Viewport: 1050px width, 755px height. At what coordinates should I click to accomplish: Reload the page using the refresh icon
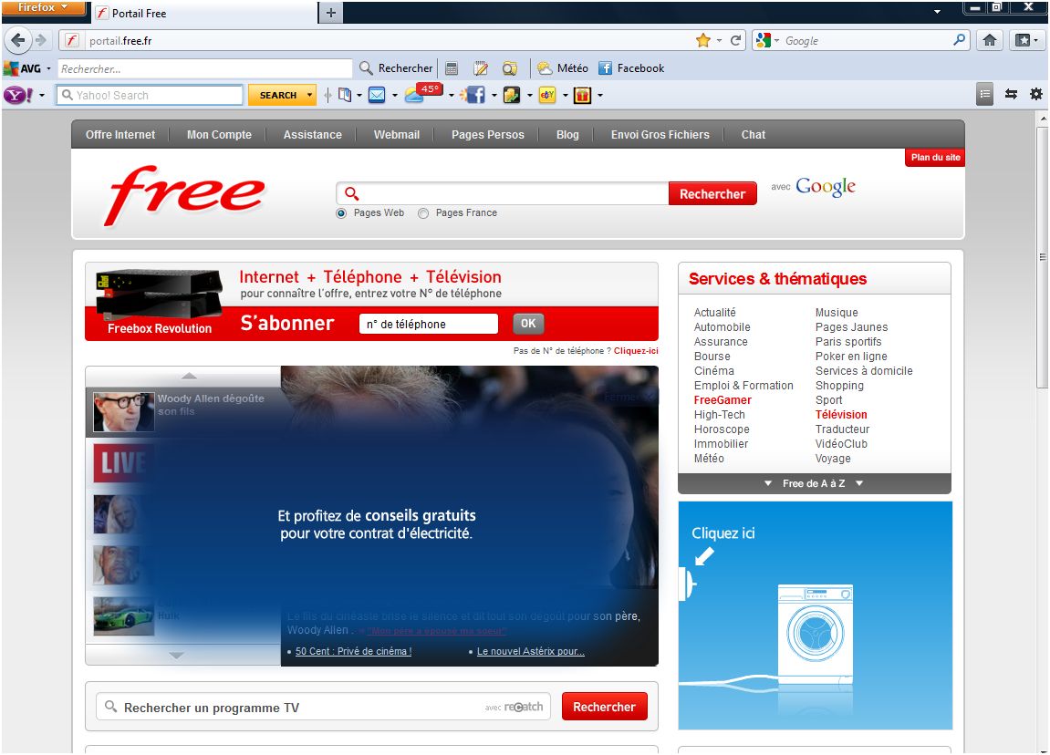(736, 40)
